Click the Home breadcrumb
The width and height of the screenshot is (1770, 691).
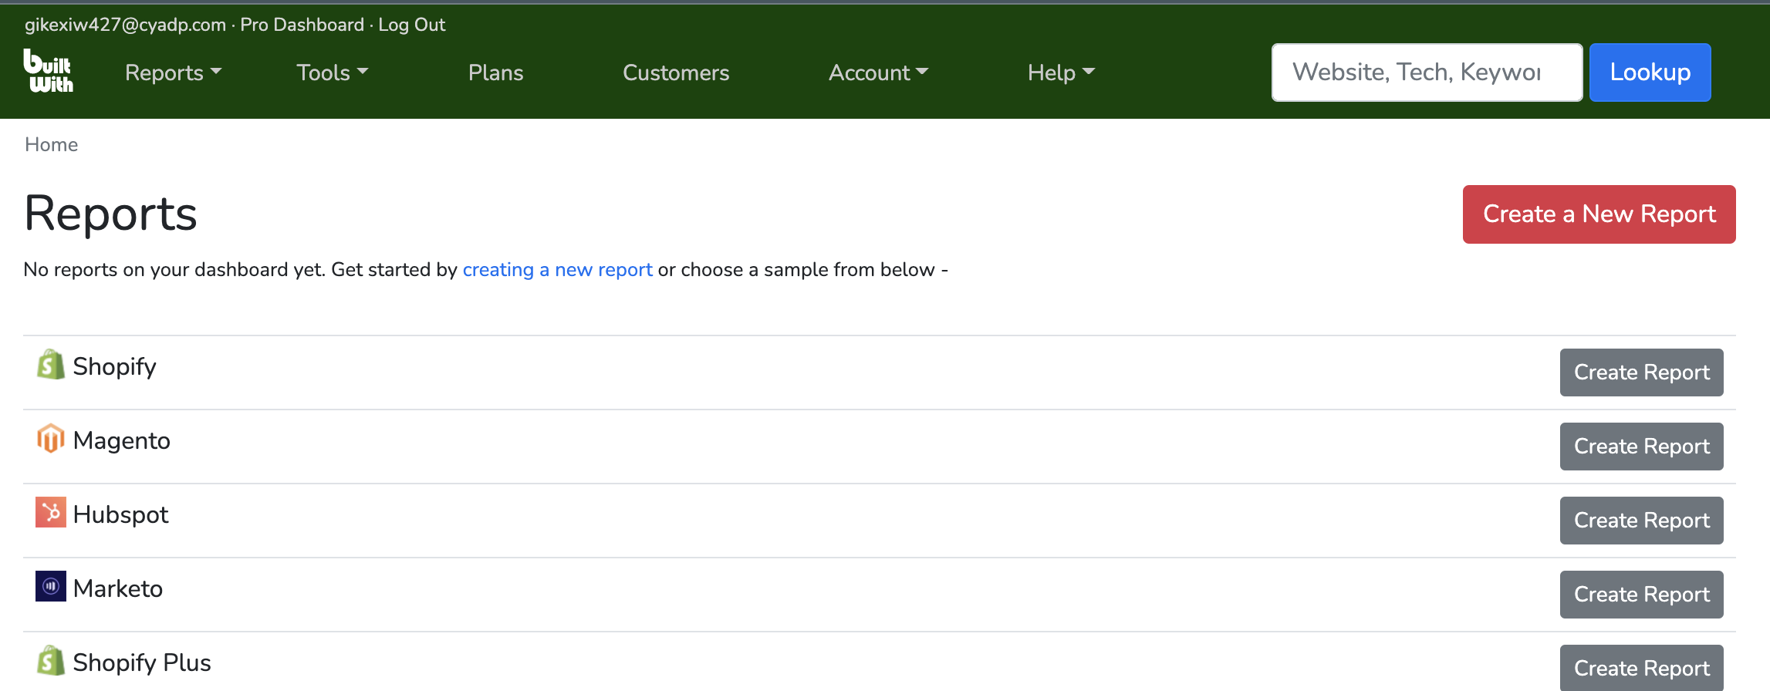[52, 144]
